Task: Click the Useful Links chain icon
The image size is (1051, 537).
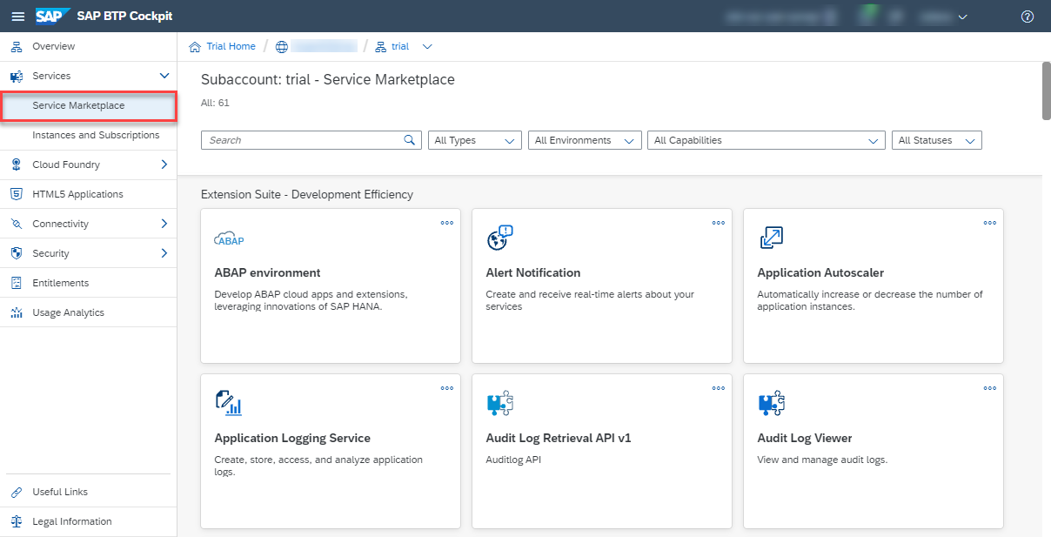Action: tap(16, 492)
